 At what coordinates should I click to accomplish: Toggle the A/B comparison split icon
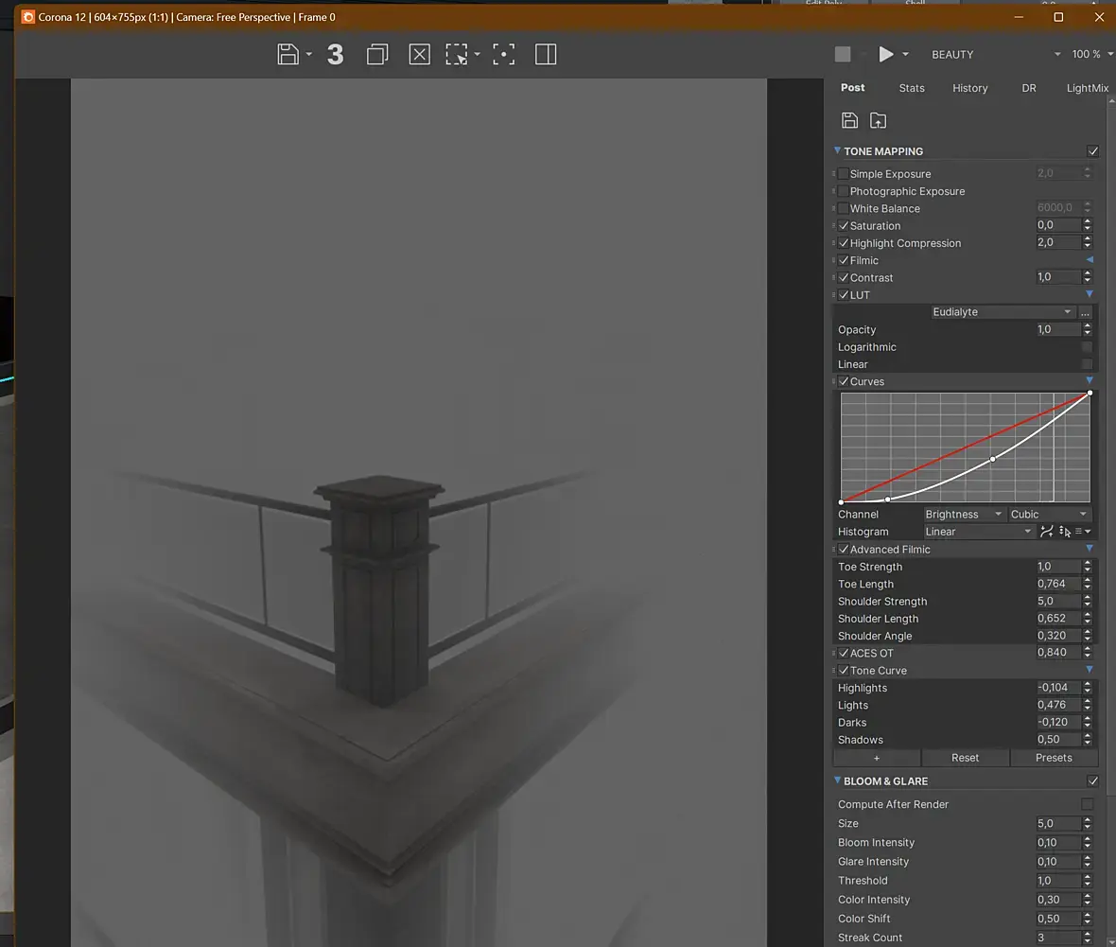(546, 54)
